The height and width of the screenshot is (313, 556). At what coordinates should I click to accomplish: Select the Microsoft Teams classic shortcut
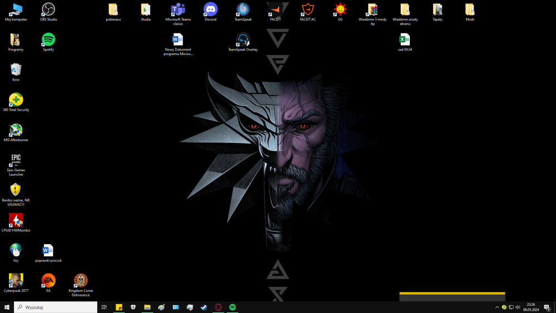point(178,9)
